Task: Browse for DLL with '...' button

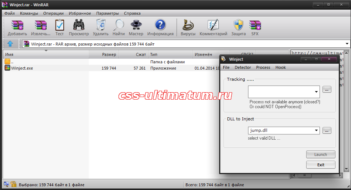Action: coord(327,130)
